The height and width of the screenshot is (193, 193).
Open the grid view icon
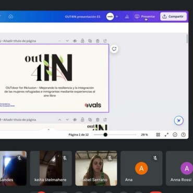[x=158, y=135]
